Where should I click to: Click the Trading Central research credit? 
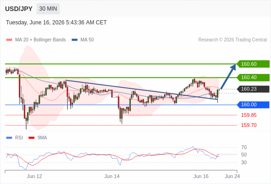click(232, 40)
